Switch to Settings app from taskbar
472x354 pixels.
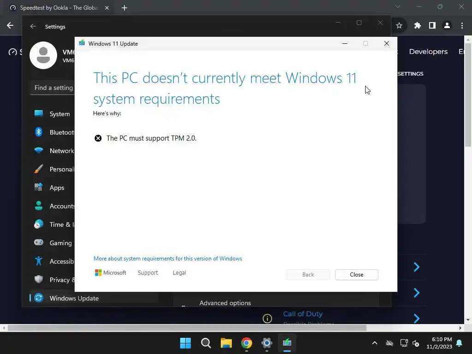pyautogui.click(x=267, y=343)
